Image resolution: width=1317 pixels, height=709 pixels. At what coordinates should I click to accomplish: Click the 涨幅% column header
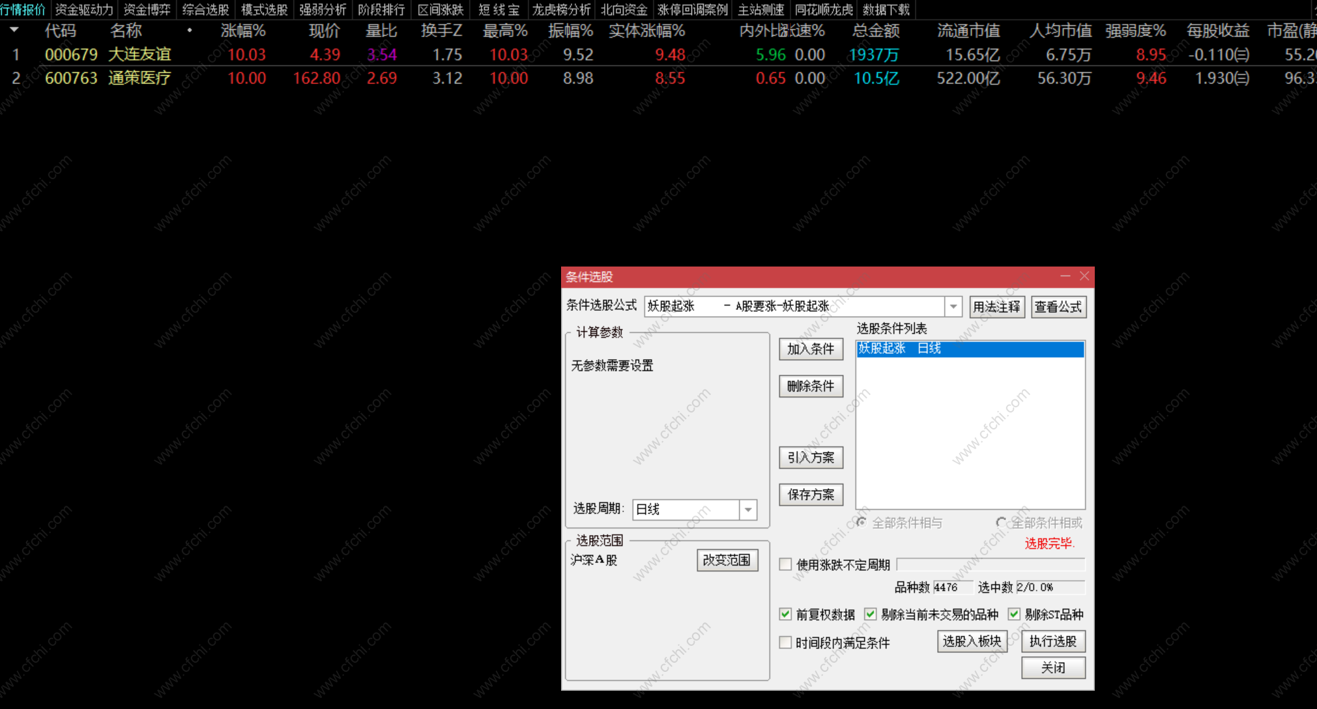click(242, 31)
